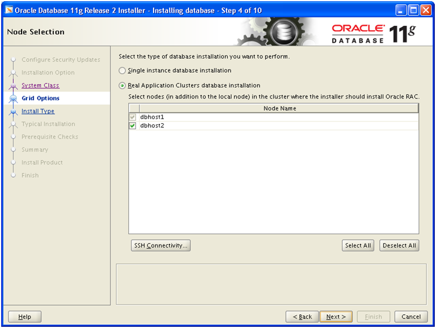Open the System Class step link
Viewport: 436px width, 328px height.
click(40, 85)
